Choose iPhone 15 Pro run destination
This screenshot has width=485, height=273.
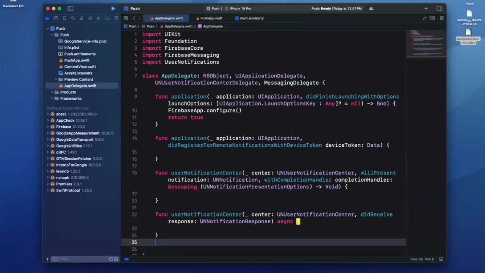pyautogui.click(x=238, y=8)
